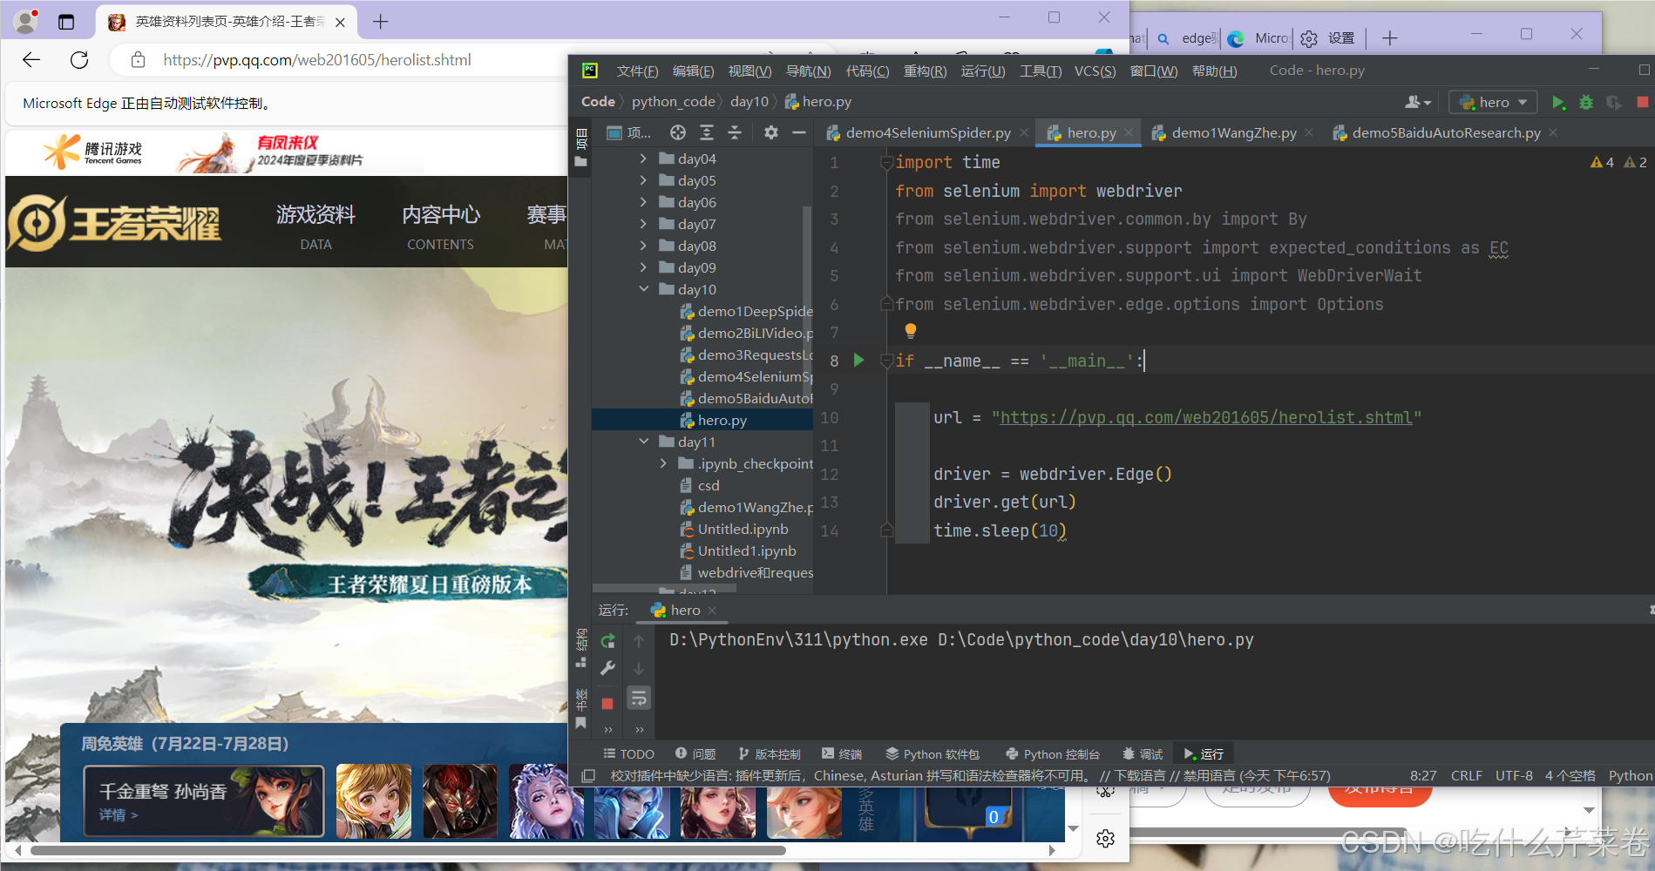Open a new tab in the Edge window
Image resolution: width=1655 pixels, height=871 pixels.
(381, 22)
